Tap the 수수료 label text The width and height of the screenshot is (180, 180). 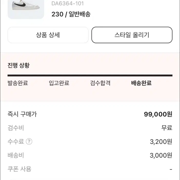pos(16,142)
